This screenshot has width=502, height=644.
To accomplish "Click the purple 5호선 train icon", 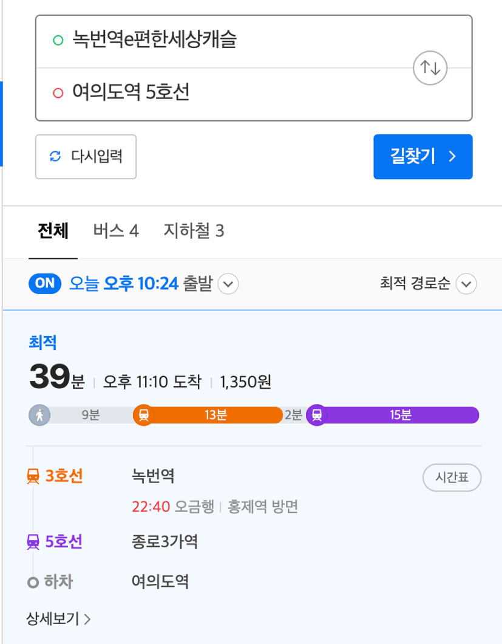I will point(33,542).
